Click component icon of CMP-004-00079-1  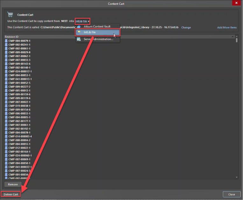[x=6, y=41]
